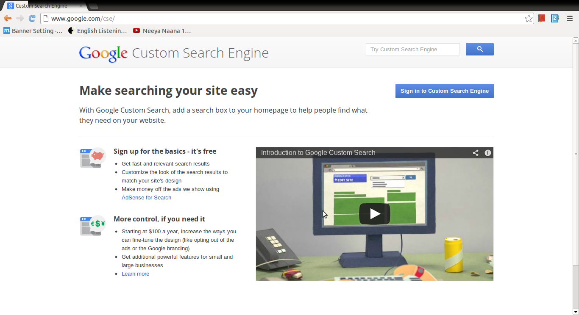Screen dimensions: 579x315
Task: Open the AdSense for Search link
Action: 146,197
